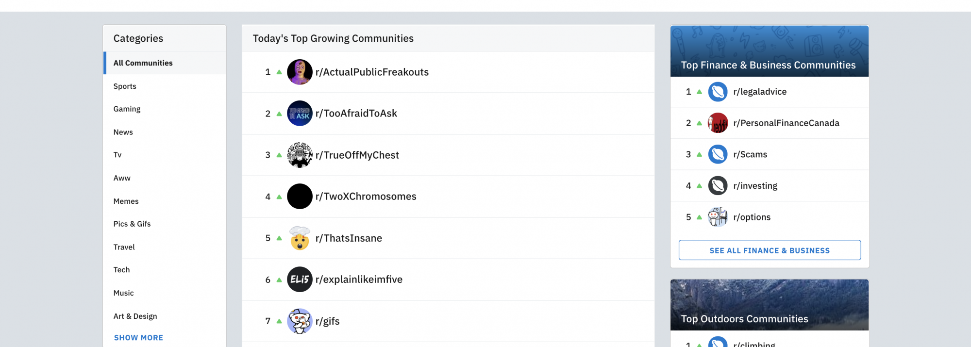
Task: Click the r/ActualPublicFreakouts community avatar
Action: point(300,72)
